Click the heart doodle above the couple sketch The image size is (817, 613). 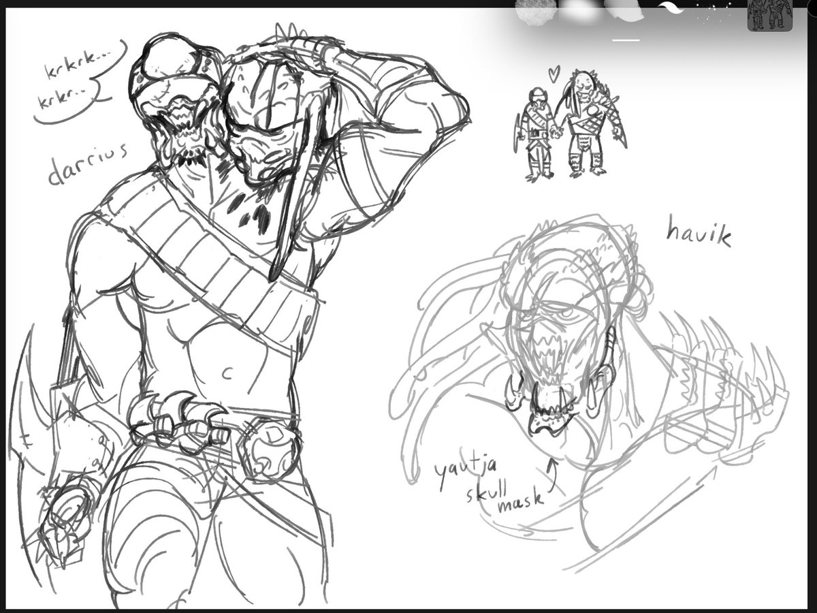tap(553, 73)
